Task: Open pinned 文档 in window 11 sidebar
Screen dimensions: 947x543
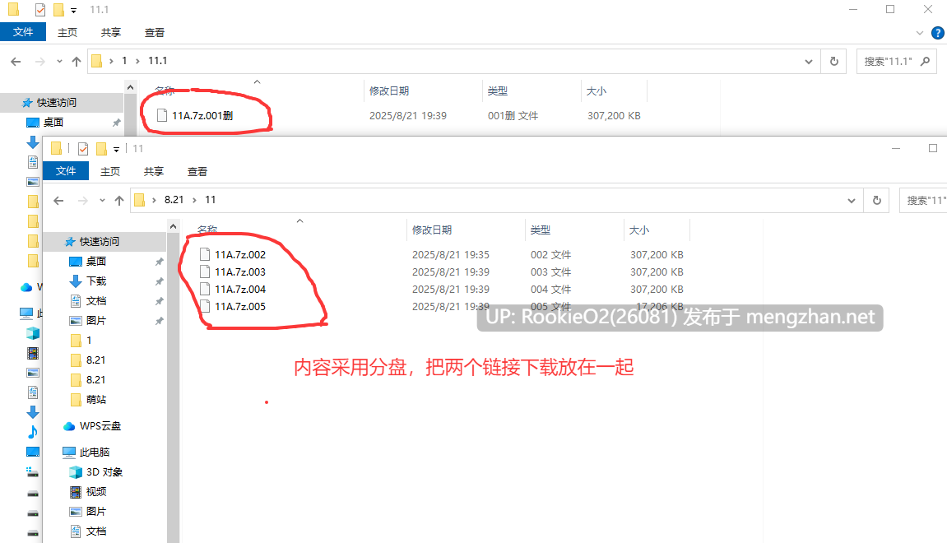Action: (96, 301)
